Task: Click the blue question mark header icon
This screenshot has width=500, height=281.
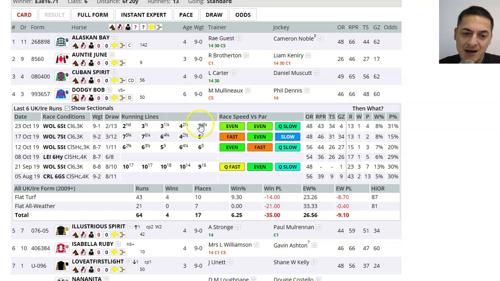Action: pyautogui.click(x=143, y=27)
